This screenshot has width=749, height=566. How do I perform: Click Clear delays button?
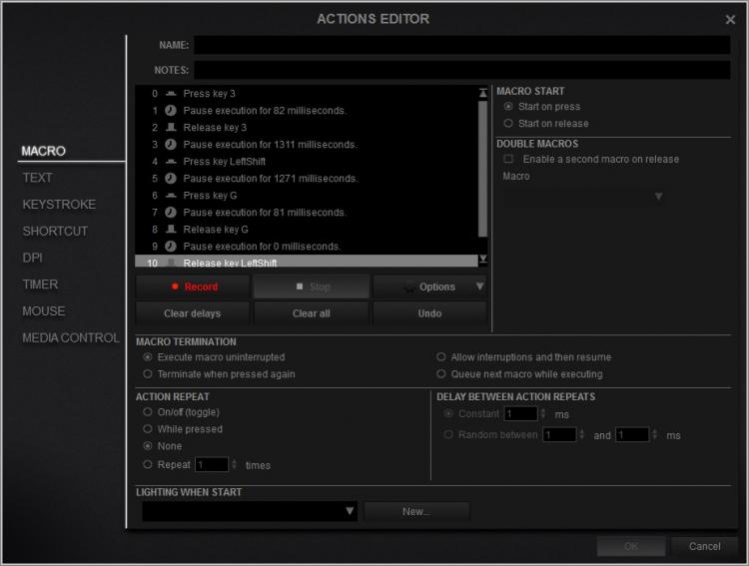[x=193, y=313]
